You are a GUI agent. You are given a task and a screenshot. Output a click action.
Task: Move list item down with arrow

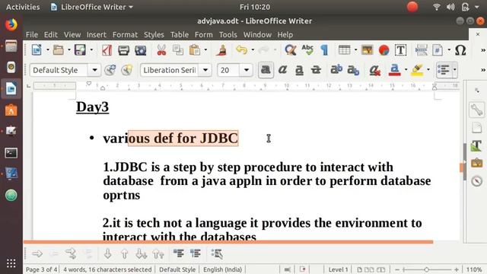coord(107,253)
